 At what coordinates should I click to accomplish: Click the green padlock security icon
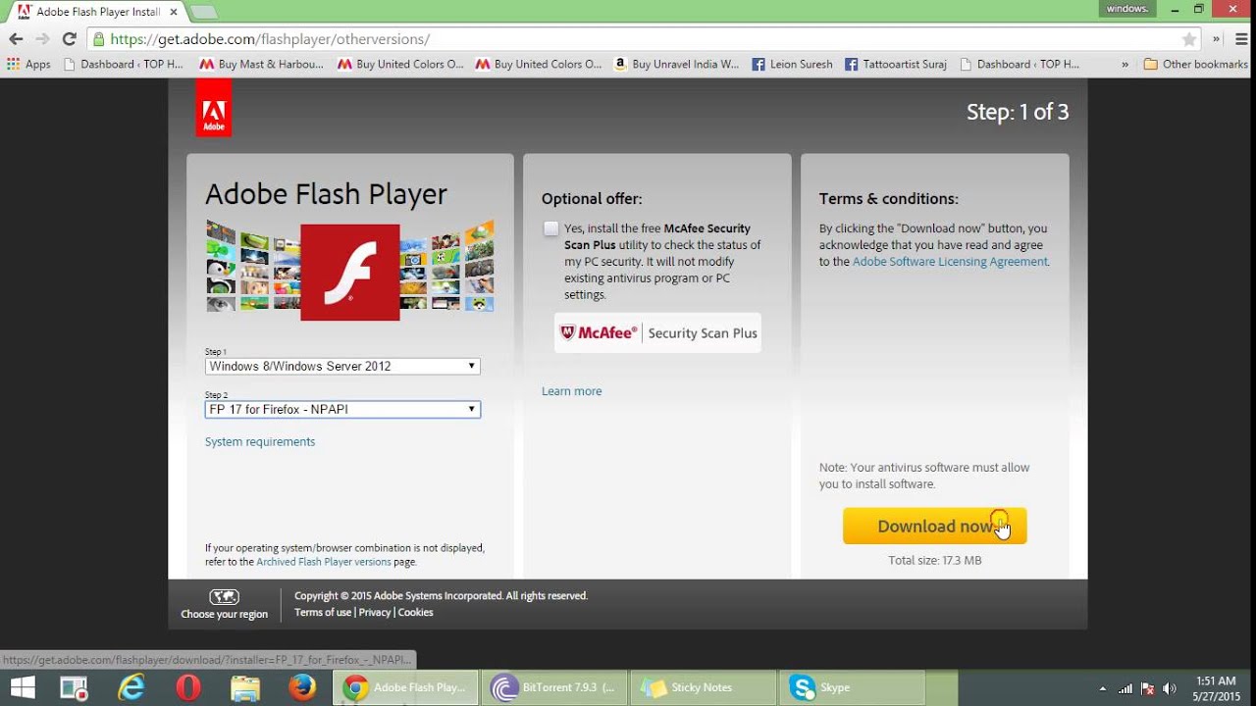point(98,39)
